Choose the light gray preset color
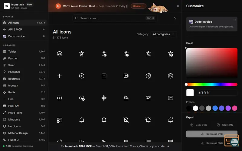The image size is (242, 151). (208, 108)
